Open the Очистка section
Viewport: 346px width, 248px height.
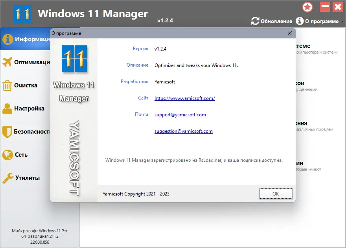[x=26, y=85]
